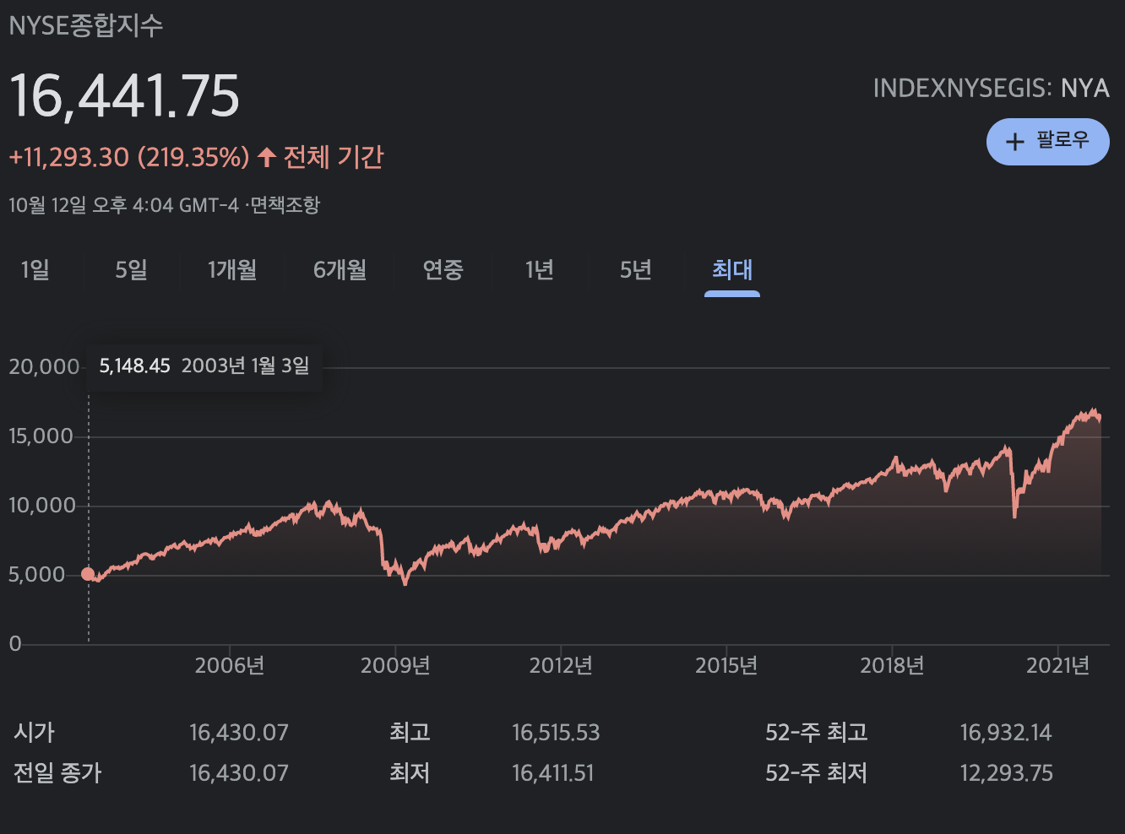Click the change value +11,293.30 (219.35%)
Image resolution: width=1125 pixels, height=834 pixels.
coord(129,157)
